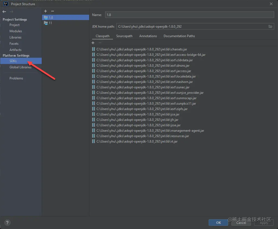Select the zipfs.jar entry

pos(142,109)
